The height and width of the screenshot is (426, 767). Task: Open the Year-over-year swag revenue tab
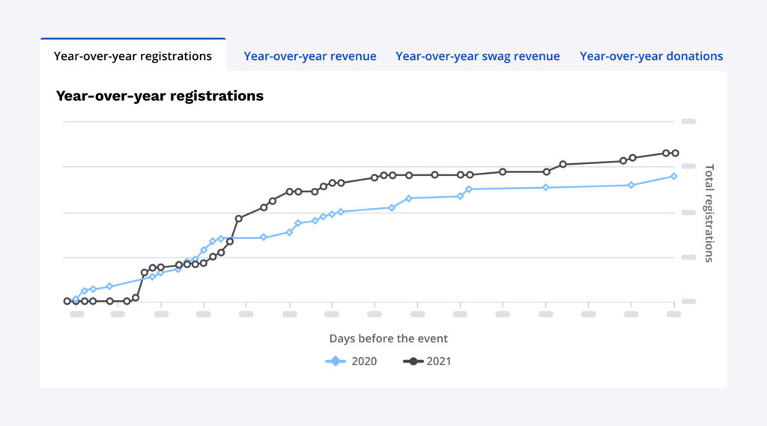tap(477, 56)
